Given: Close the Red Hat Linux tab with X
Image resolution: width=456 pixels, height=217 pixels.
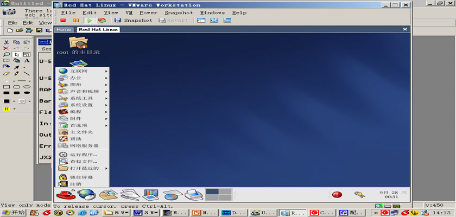Looking at the screenshot, I should [404, 29].
